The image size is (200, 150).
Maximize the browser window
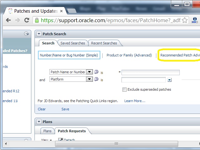click(x=187, y=4)
